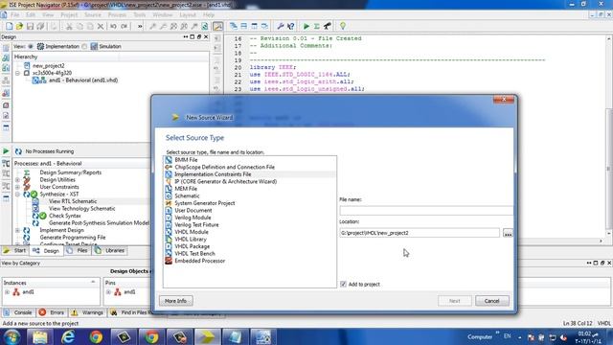Open Design Summary via sigma toolbar icon
613x345 pixels.
317,26
